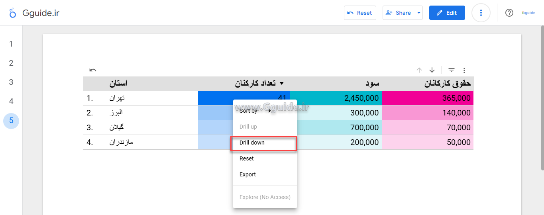This screenshot has height=215, width=544.
Task: Expand the Sort by submenu
Action: [x=255, y=111]
